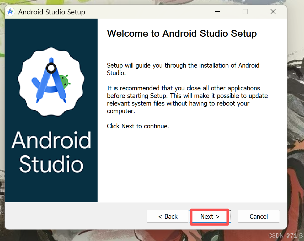Click the Android Studio title bar icon
Image resolution: width=304 pixels, height=241 pixels.
[x=10, y=12]
